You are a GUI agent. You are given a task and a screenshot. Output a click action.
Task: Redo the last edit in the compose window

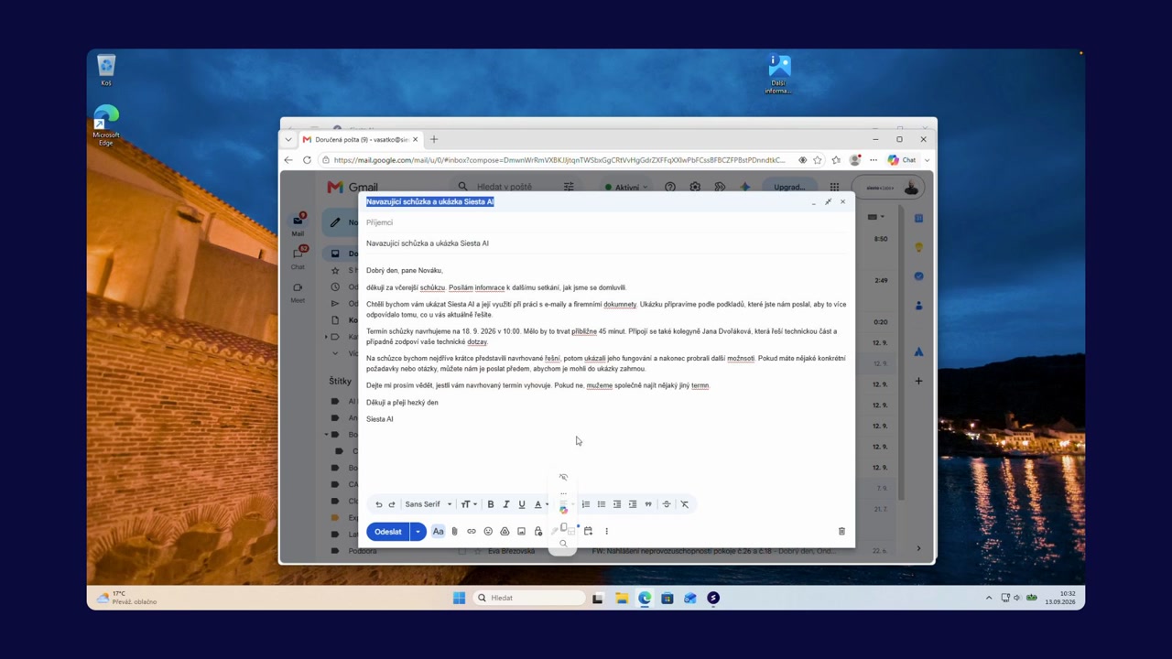(x=392, y=504)
